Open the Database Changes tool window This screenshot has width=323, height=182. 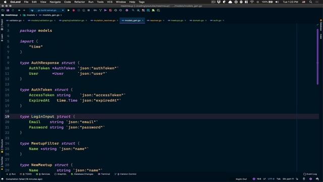click(82, 174)
